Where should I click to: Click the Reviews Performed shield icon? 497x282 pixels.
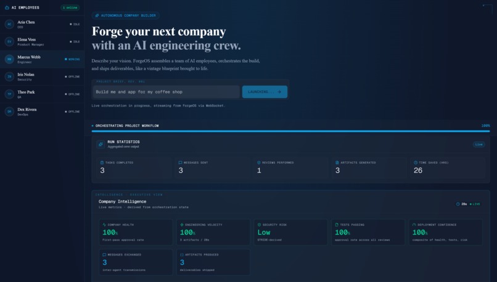(x=258, y=163)
